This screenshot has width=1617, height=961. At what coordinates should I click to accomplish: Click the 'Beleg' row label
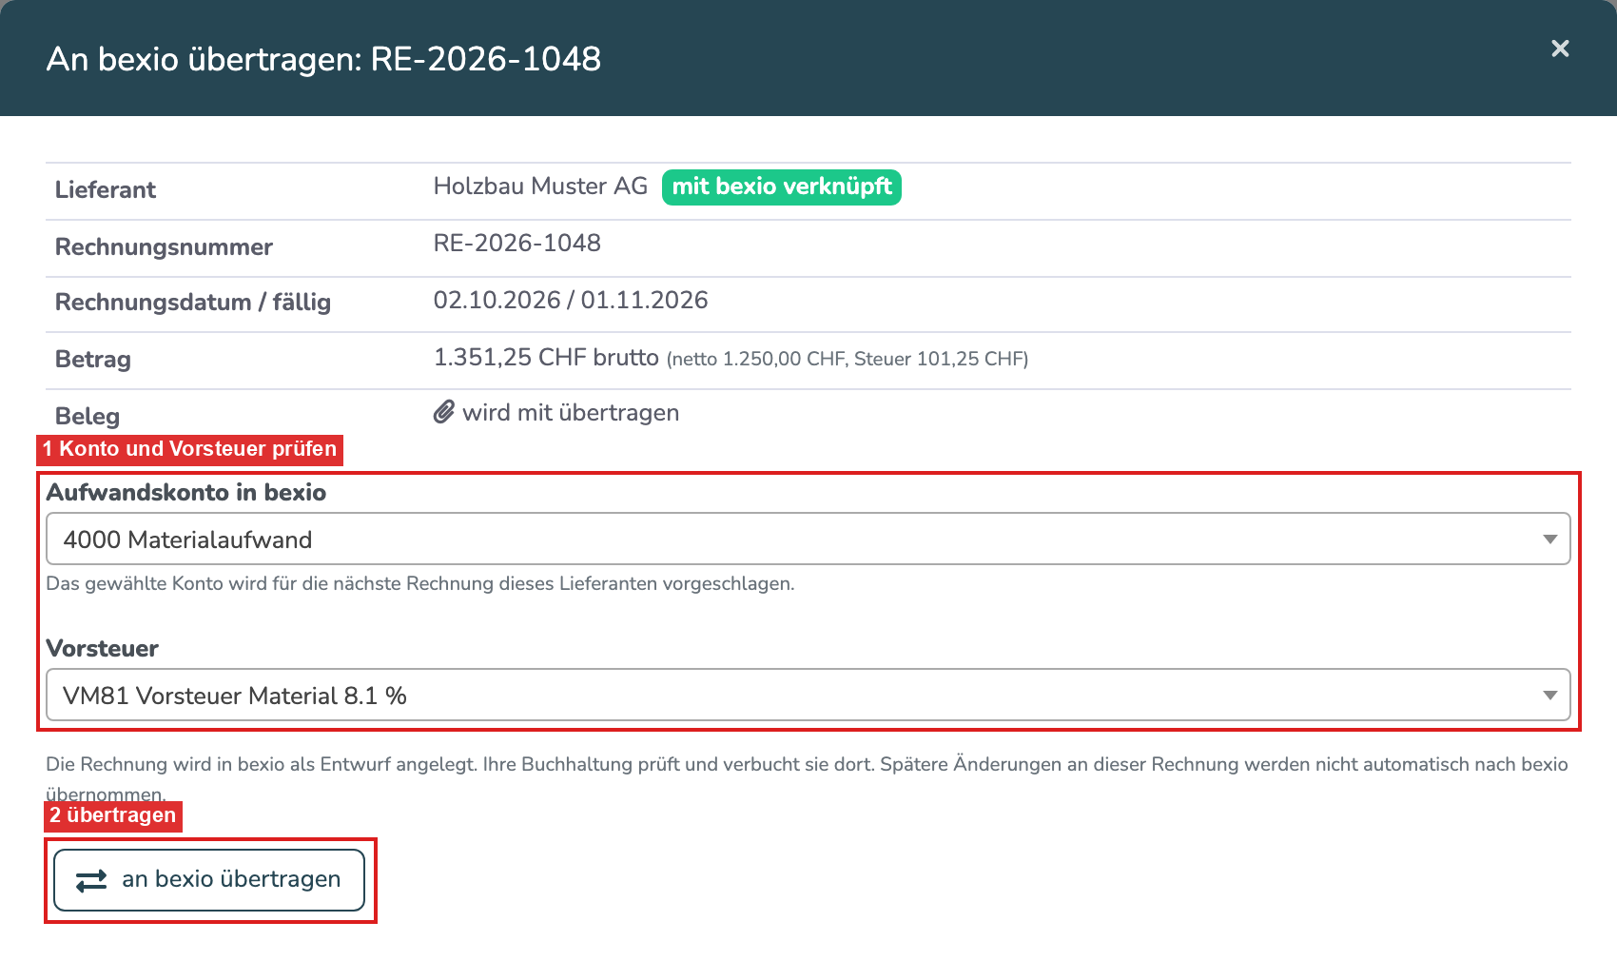(x=88, y=417)
